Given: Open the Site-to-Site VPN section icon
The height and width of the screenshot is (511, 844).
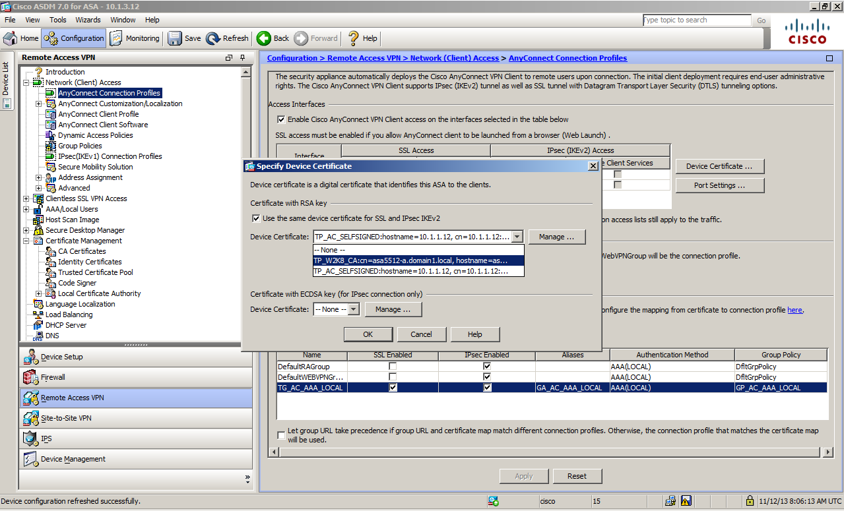Looking at the screenshot, I should coord(31,418).
